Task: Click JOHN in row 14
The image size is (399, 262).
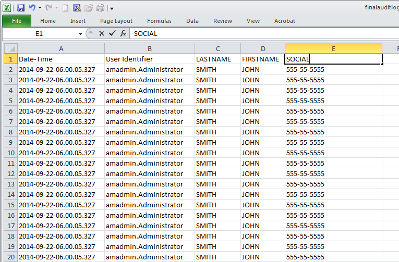Action: coord(263,194)
